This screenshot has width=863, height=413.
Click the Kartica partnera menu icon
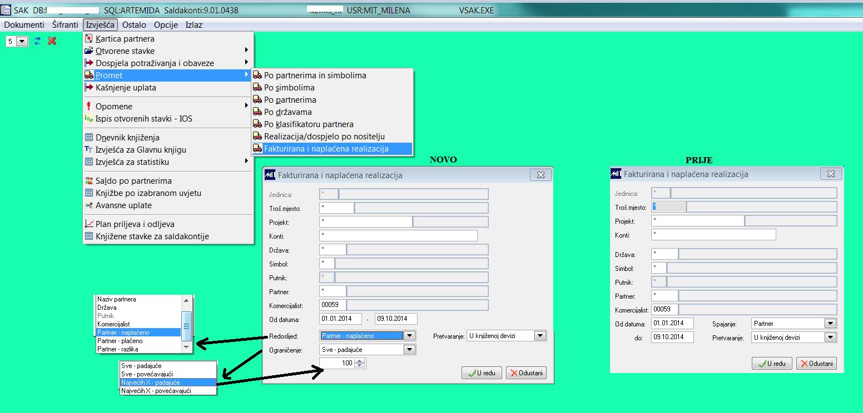[x=89, y=39]
